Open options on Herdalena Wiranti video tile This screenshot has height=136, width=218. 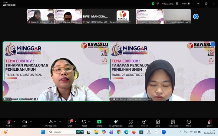213,44
